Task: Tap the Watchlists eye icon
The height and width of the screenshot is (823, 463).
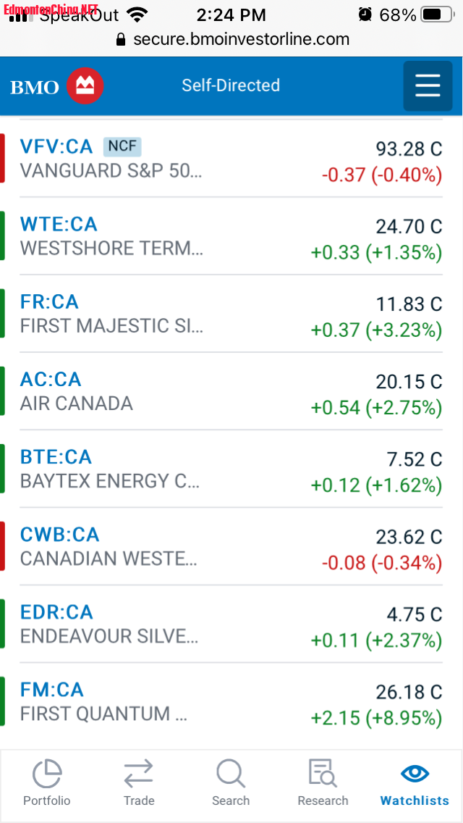Action: click(415, 773)
